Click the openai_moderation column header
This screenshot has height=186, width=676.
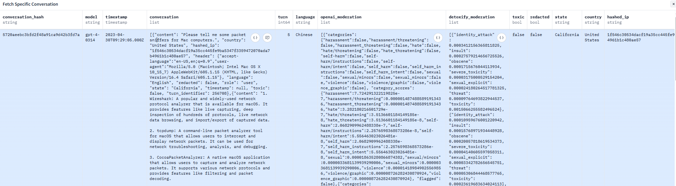coord(382,20)
